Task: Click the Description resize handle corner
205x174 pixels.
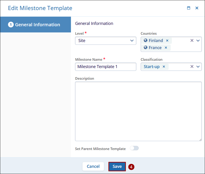Action: pyautogui.click(x=200, y=140)
